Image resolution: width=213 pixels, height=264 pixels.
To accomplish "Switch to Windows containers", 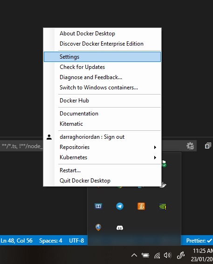I will point(102,88).
